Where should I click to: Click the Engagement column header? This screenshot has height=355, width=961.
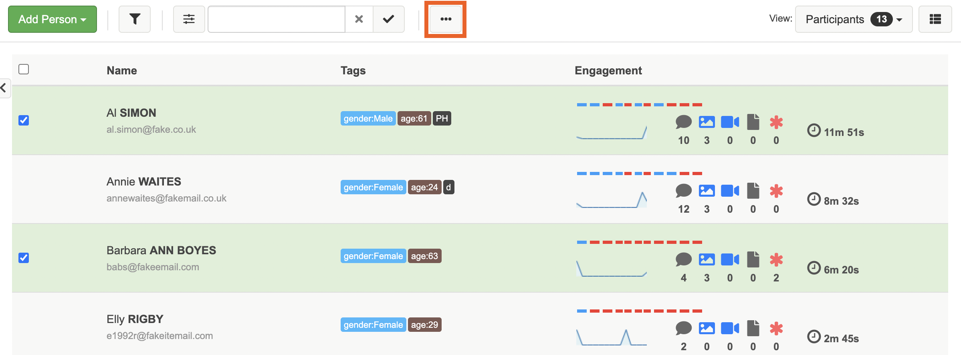click(608, 71)
